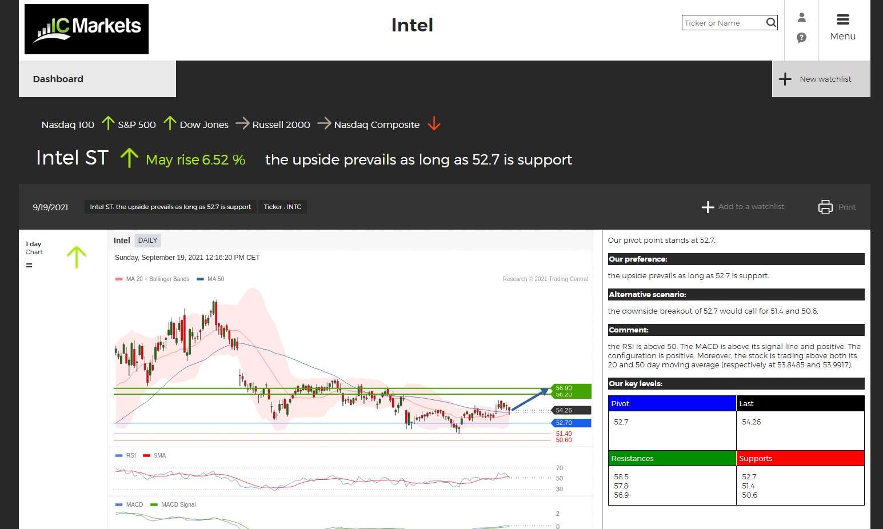883x529 pixels.
Task: Open the help question mark icon
Action: click(801, 38)
